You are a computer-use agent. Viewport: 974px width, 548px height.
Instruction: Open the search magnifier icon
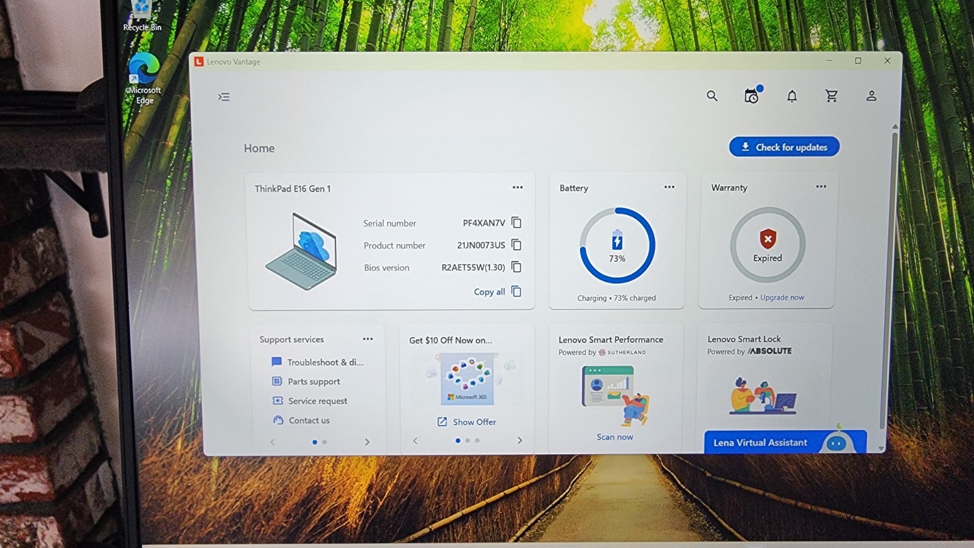712,96
